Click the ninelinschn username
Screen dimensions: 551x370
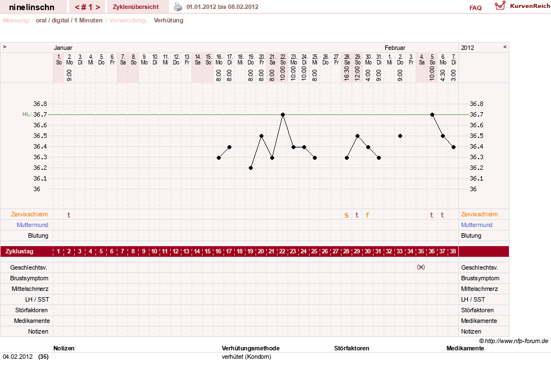click(31, 7)
